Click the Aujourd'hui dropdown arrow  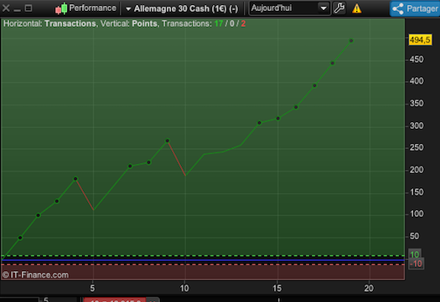click(x=324, y=8)
